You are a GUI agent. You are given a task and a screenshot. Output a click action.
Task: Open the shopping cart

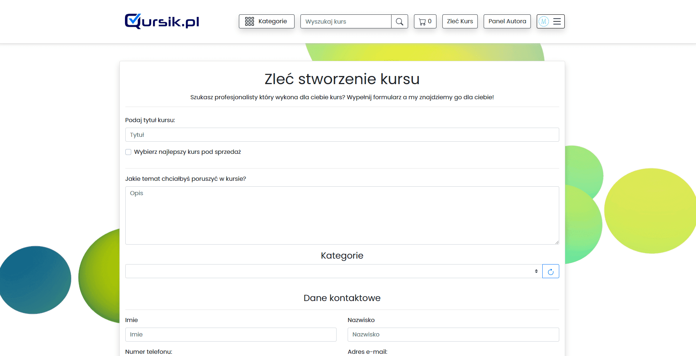coord(425,21)
